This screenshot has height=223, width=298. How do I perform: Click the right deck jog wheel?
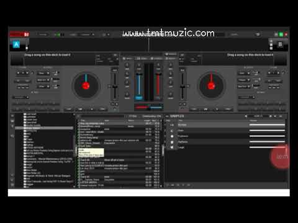click(211, 85)
